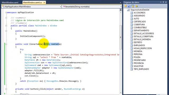Viewport: 169px width, 95px height.
Task: Click the DETALLE_COBERTURA table icon
Action: point(132,36)
